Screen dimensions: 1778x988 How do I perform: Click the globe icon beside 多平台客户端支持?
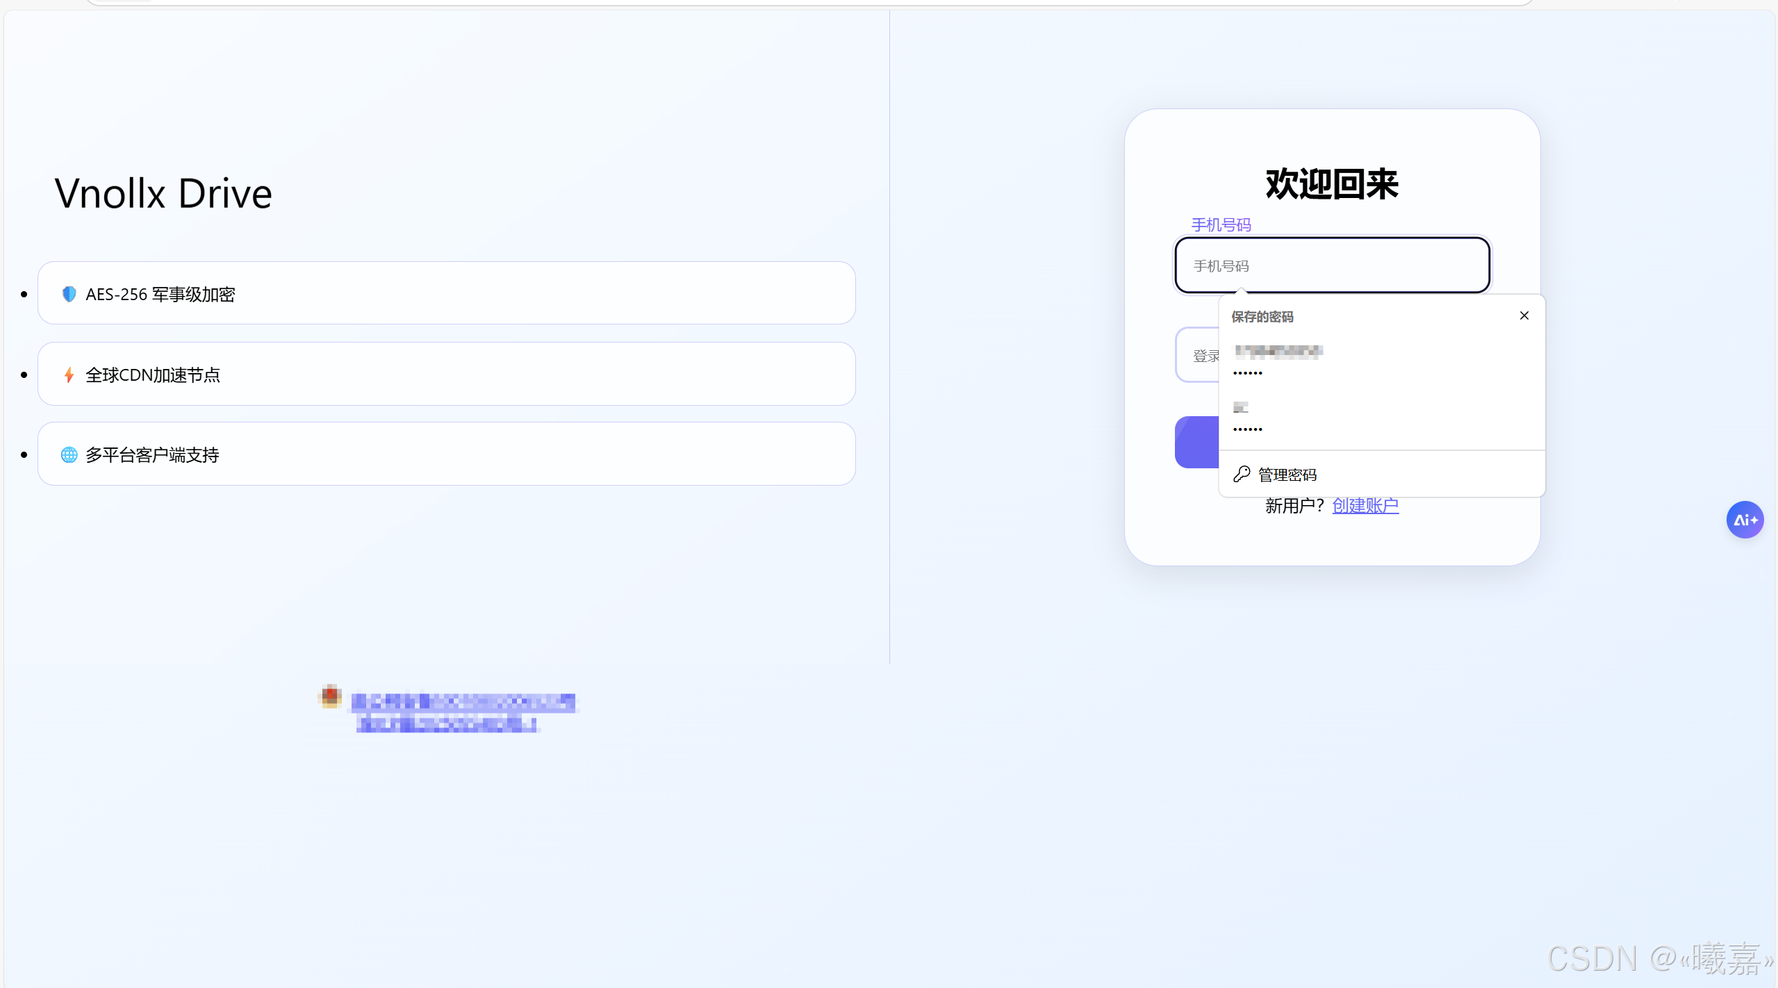69,455
